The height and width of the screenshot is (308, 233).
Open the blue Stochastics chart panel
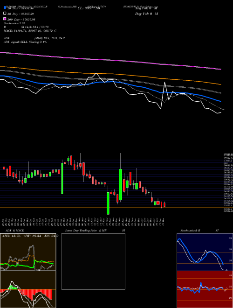pyautogui.click(x=205, y=252)
